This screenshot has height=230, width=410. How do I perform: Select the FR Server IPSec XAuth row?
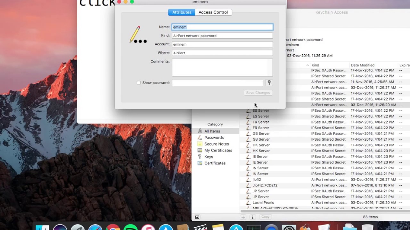(325, 122)
